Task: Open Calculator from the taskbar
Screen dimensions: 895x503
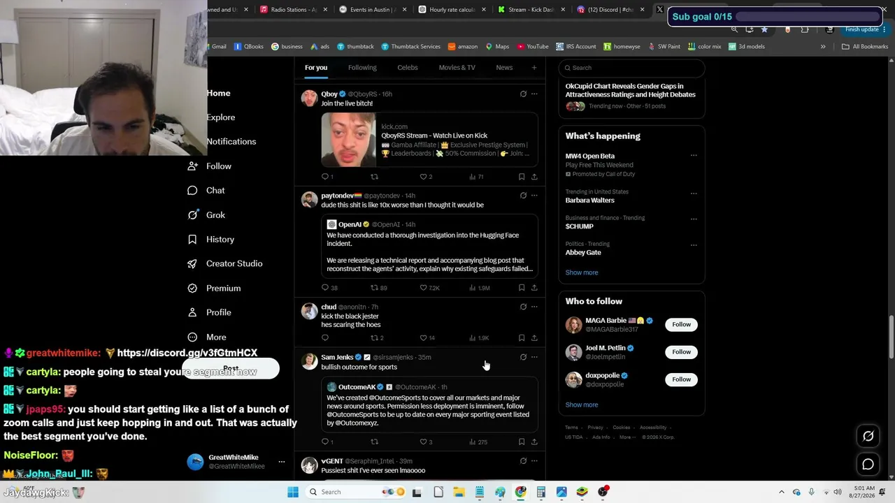Action: pyautogui.click(x=541, y=492)
